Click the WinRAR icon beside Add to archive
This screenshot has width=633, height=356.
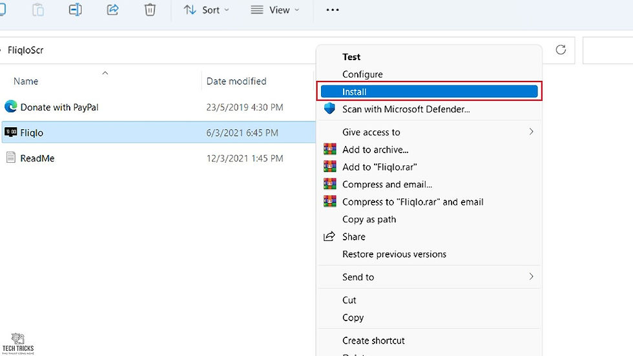(x=330, y=149)
